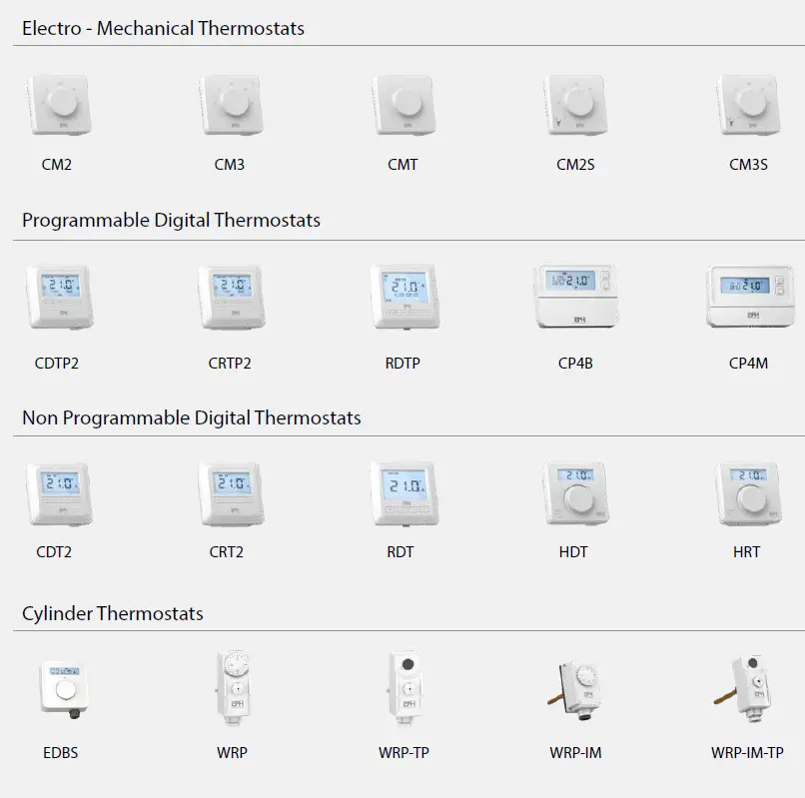Choose the HRT model label
The image size is (805, 798).
coord(746,552)
